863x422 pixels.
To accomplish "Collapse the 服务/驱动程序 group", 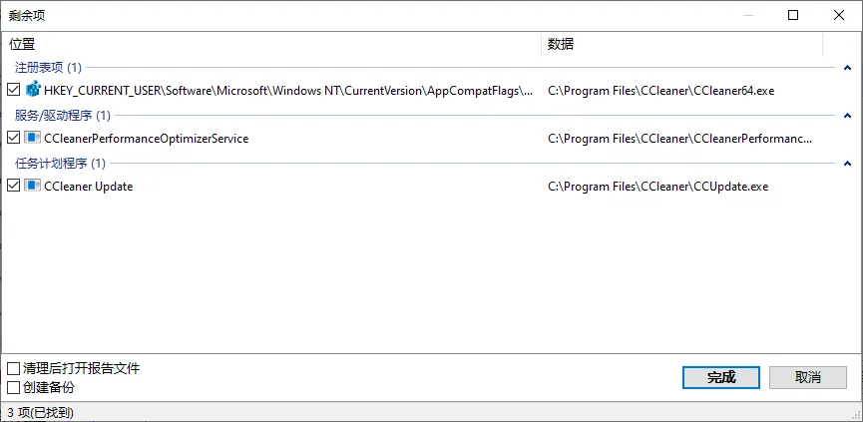I will pyautogui.click(x=847, y=115).
